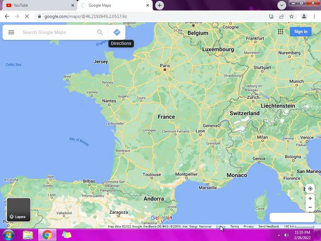Click Send feedback
Image resolution: width=321 pixels, height=241 pixels.
[x=269, y=227]
